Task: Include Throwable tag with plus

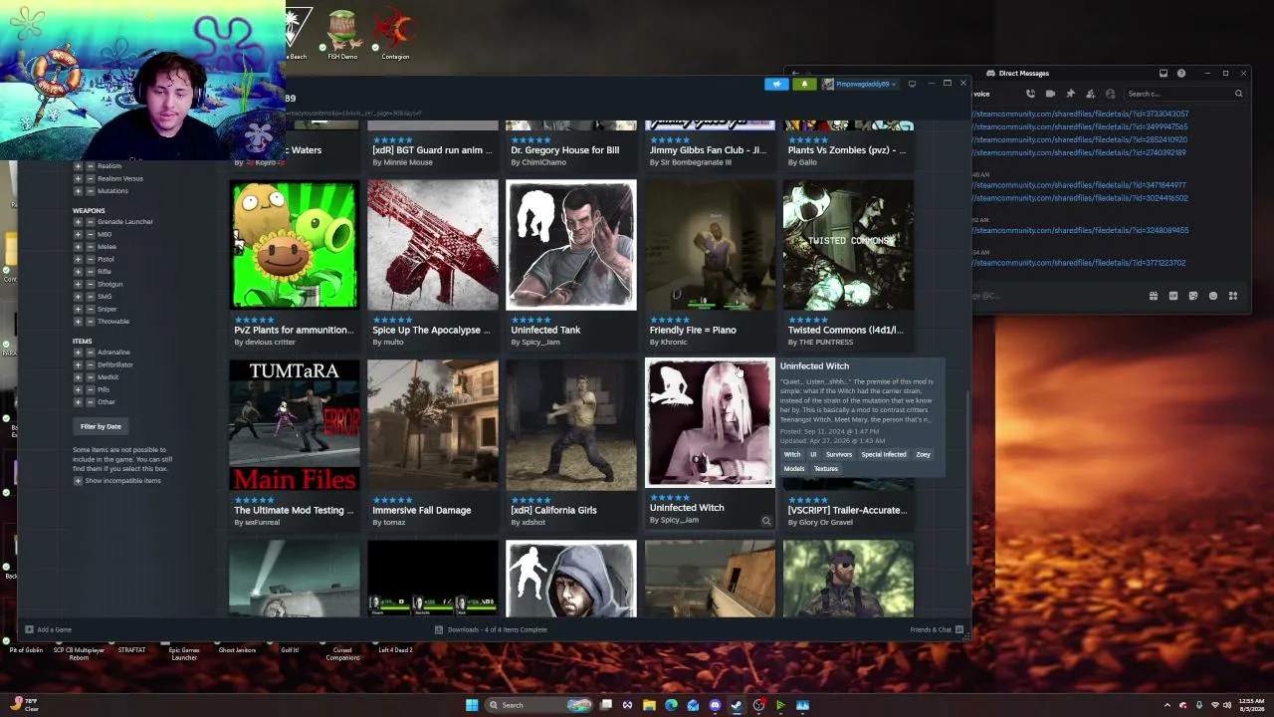Action: click(x=78, y=322)
